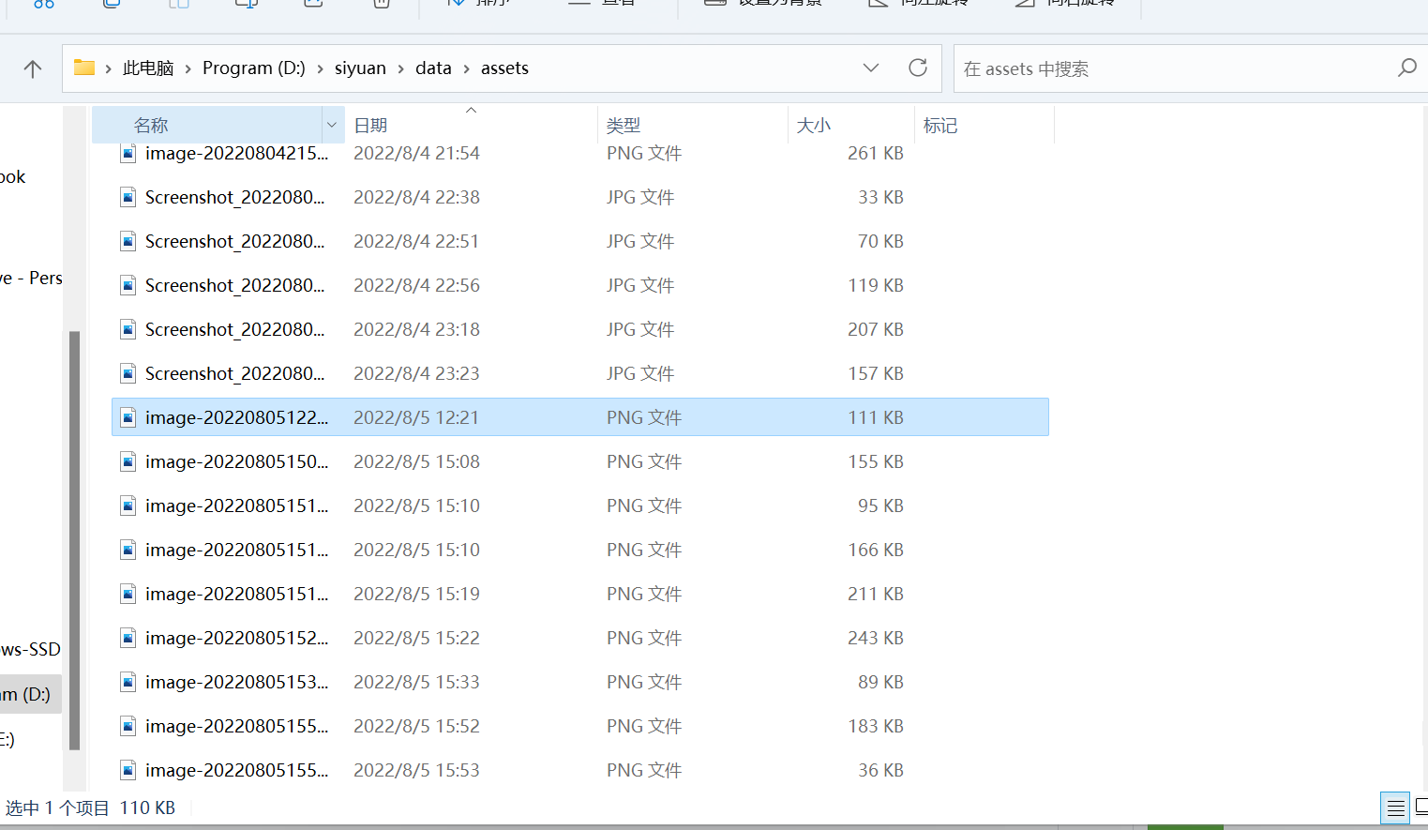Click the search magnifier icon

pyautogui.click(x=1406, y=68)
